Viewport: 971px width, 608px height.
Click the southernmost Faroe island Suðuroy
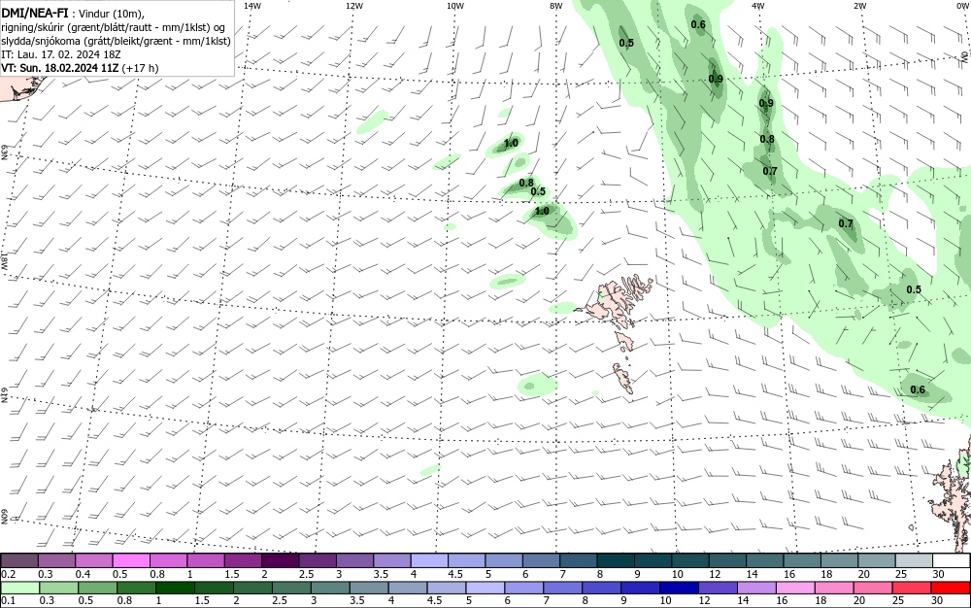click(x=623, y=378)
